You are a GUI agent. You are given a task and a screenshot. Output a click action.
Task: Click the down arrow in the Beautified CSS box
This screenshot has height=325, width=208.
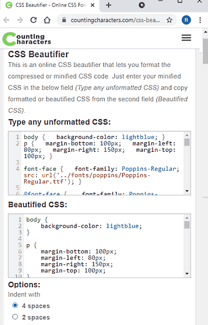[187, 274]
